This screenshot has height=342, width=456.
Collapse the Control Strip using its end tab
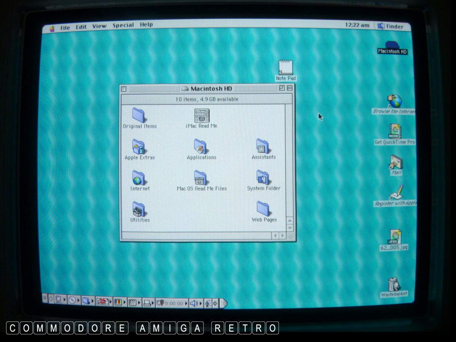click(224, 303)
